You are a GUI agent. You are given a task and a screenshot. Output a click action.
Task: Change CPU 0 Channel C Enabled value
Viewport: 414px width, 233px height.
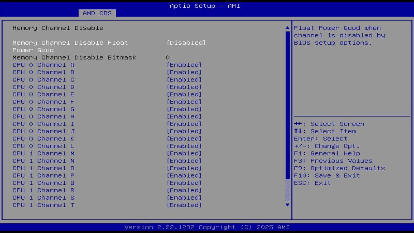click(184, 80)
